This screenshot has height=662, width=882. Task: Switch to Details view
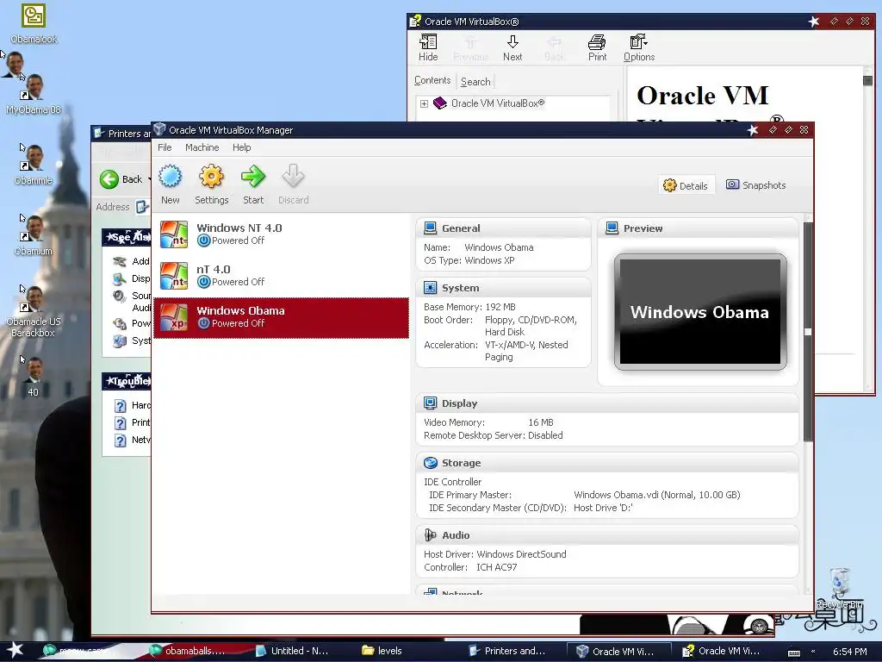(x=685, y=186)
